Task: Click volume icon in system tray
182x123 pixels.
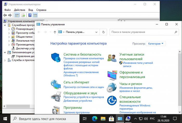Action: (x=146, y=119)
